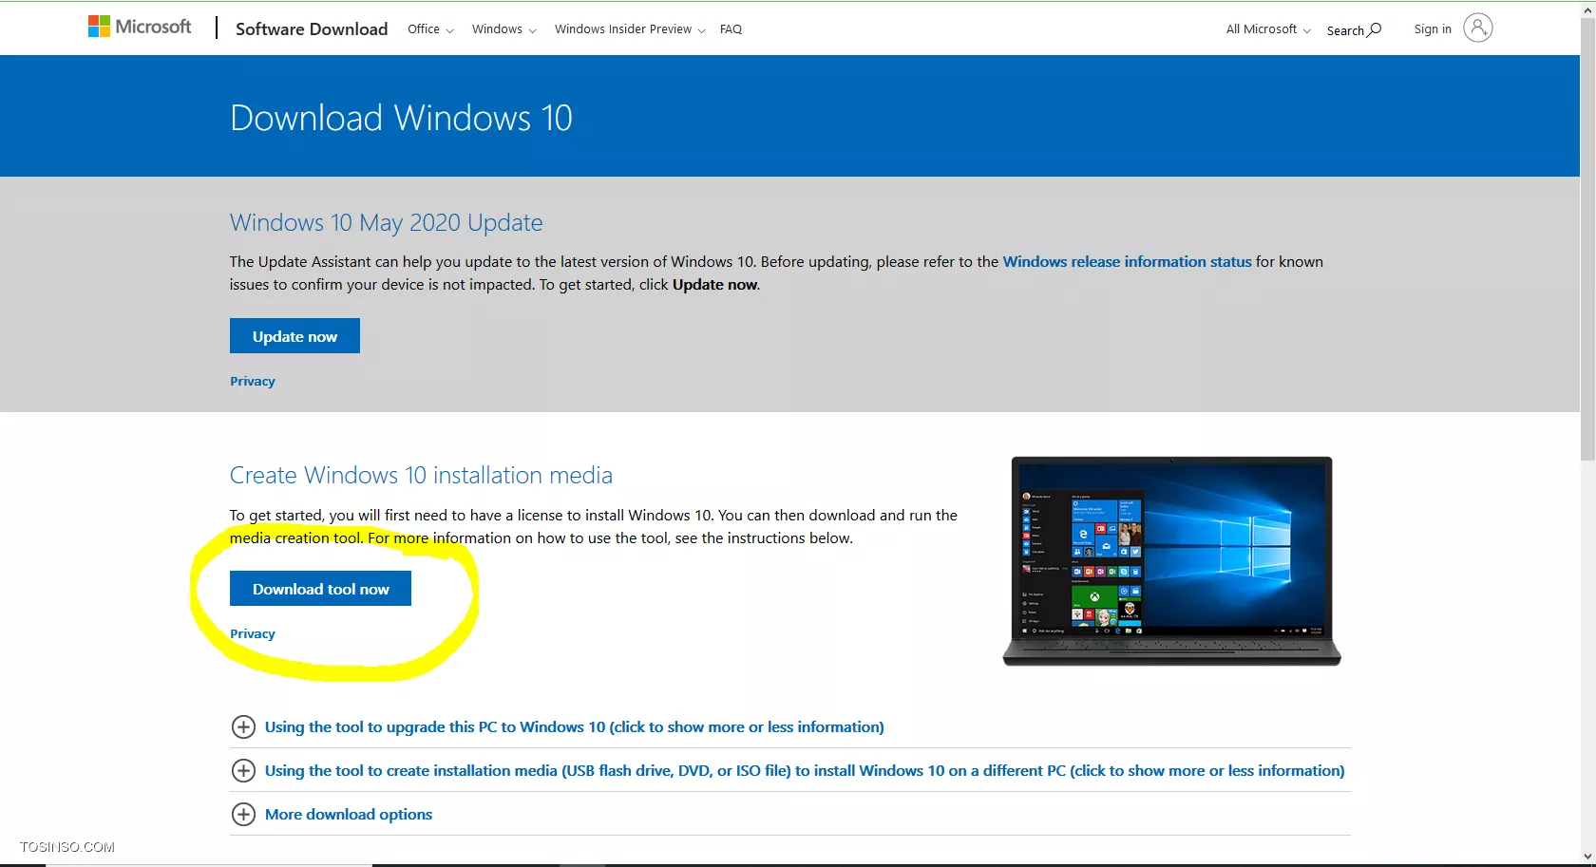
Task: Click the Sign in text
Action: (1433, 29)
